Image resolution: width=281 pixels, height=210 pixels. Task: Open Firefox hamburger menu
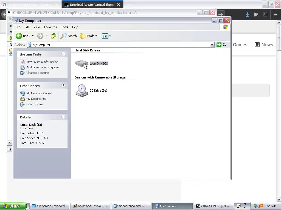point(276,14)
